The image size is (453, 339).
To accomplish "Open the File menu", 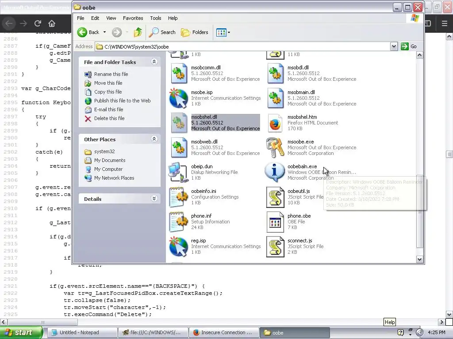I will click(81, 18).
